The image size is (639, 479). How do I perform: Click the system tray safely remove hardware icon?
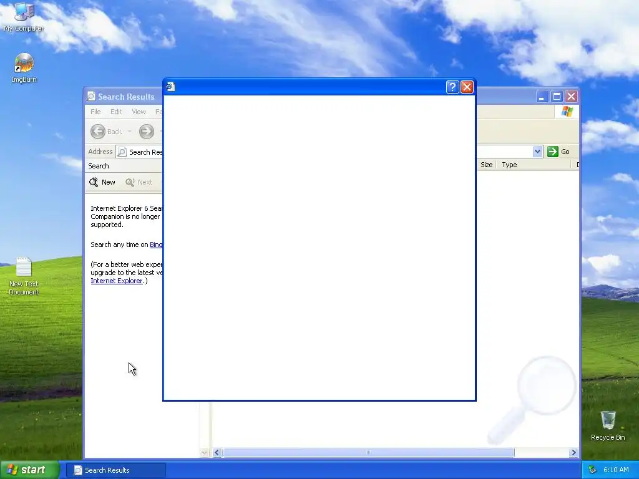[x=592, y=470]
